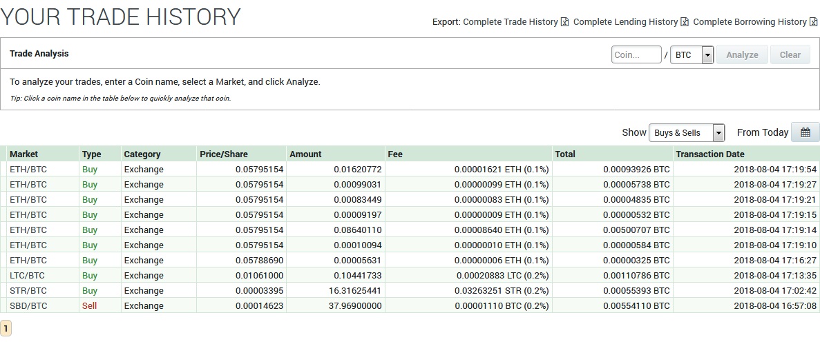Click Buy type in the LTC/BTC row
This screenshot has width=820, height=344.
coord(89,275)
